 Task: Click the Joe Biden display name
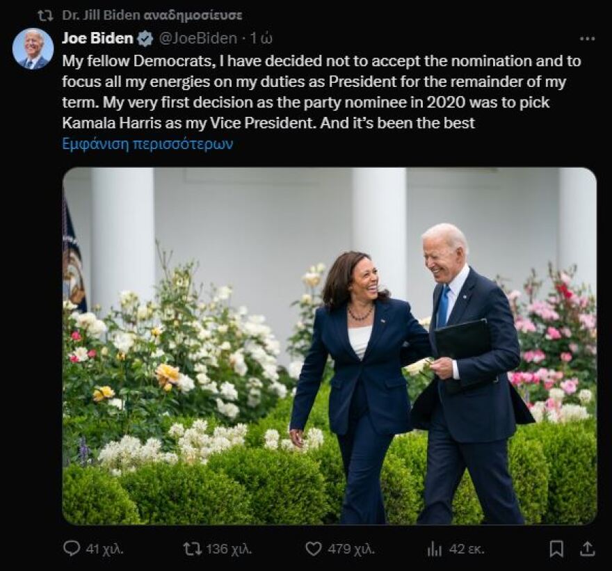point(97,39)
